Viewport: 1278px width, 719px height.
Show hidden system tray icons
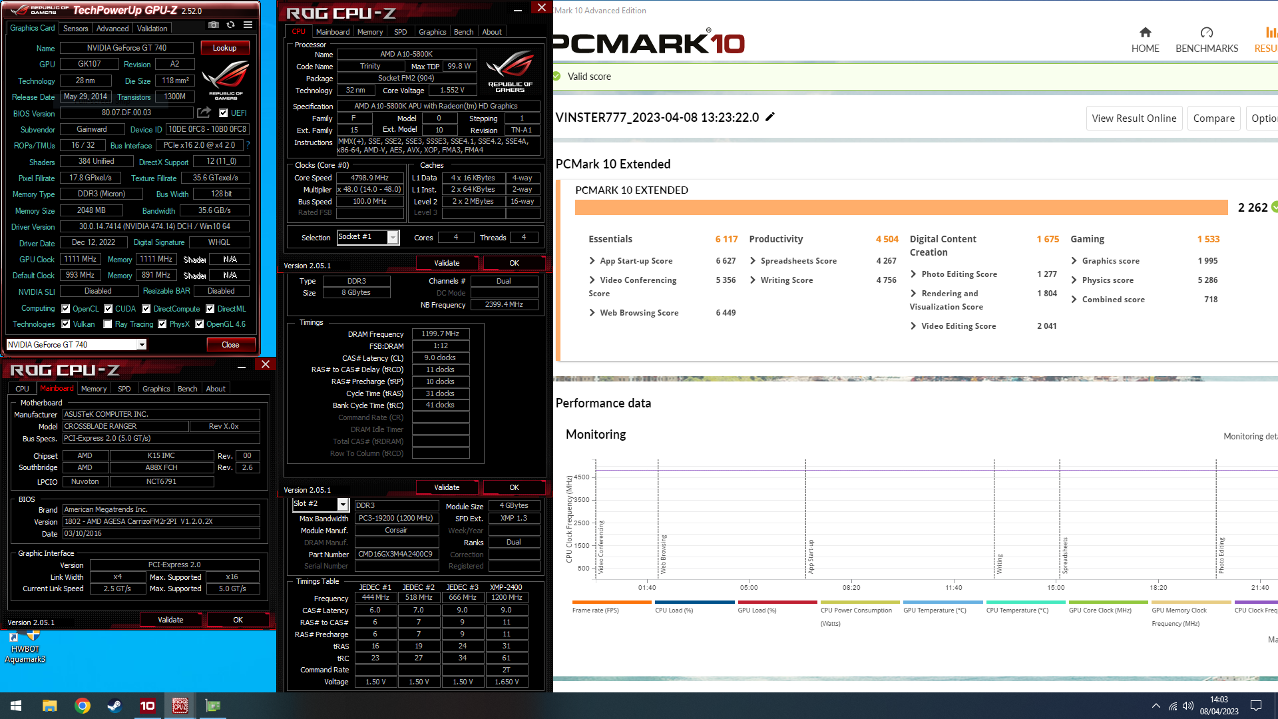tap(1156, 706)
